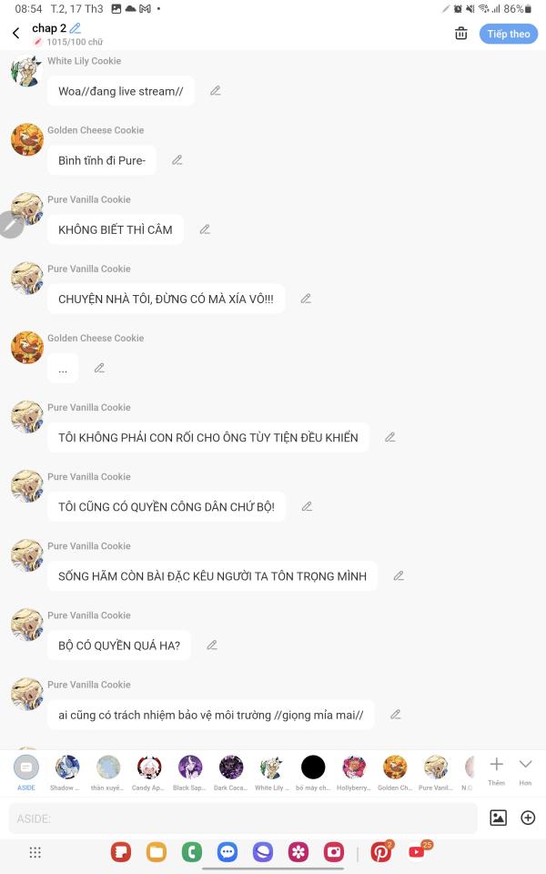Tap the back arrow beside chap 2
This screenshot has height=874, width=546.
click(15, 34)
